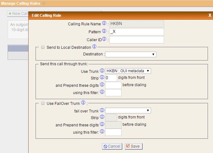Click the Caller ID input field
Screen dimensions: 213x153
137,40
